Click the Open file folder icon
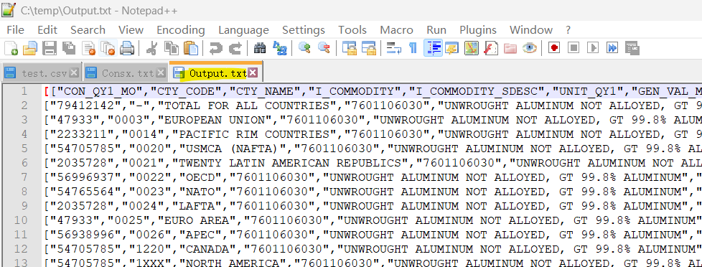This screenshot has width=702, height=267. click(30, 48)
